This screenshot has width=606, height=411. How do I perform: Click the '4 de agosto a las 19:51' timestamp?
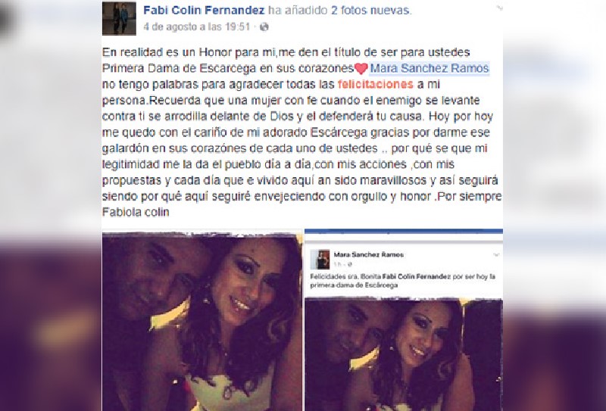[x=196, y=26]
